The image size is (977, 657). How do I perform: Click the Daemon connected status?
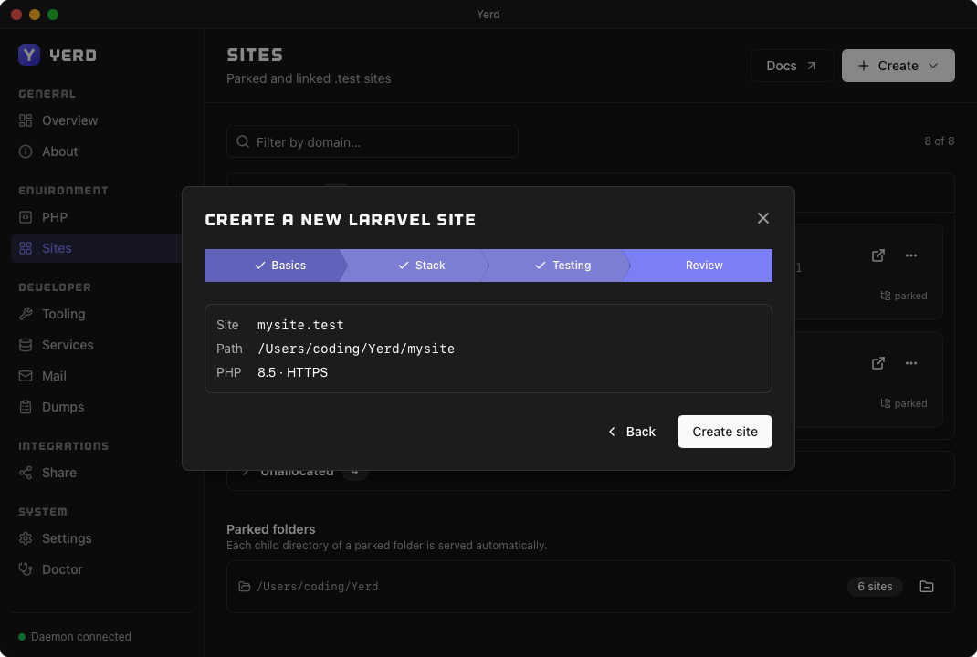[81, 636]
